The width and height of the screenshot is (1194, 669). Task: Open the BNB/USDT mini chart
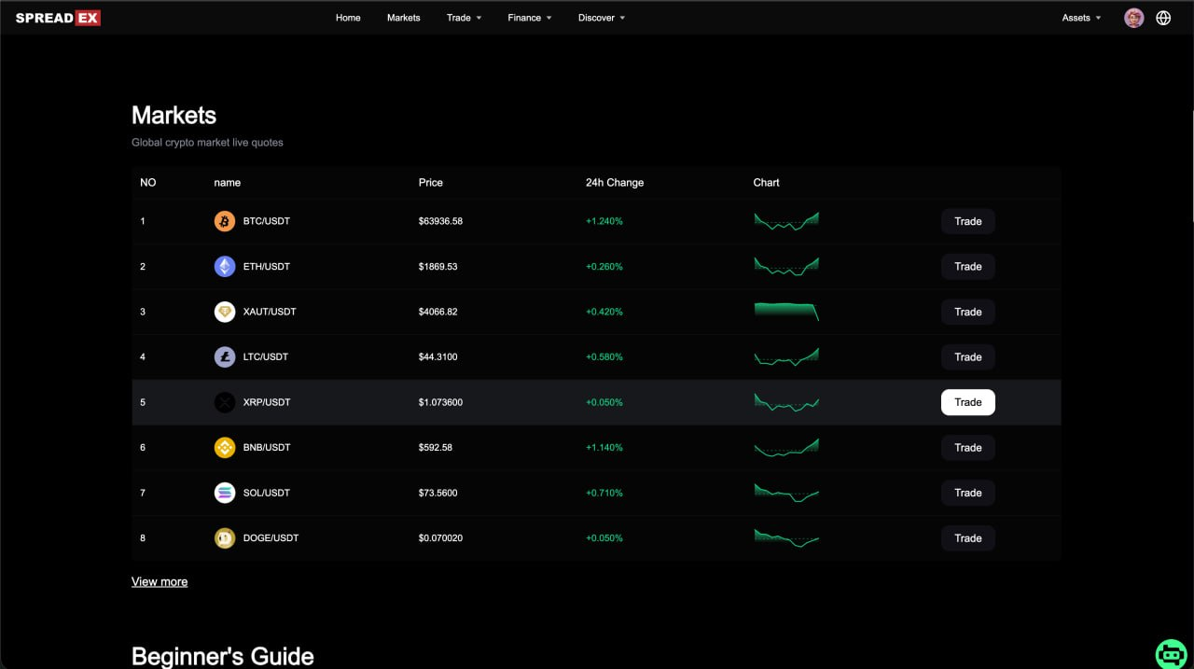pyautogui.click(x=786, y=448)
